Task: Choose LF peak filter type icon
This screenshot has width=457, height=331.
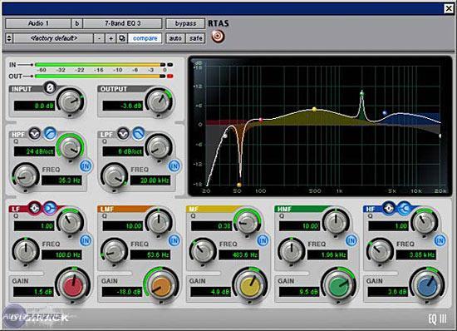Action: click(35, 208)
